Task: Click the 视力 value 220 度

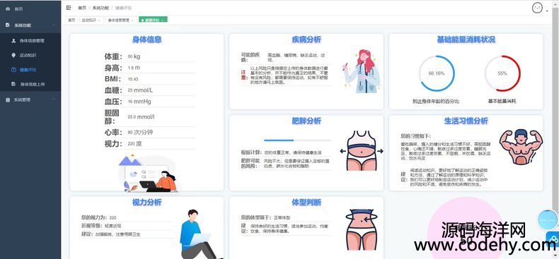Action: (x=134, y=144)
